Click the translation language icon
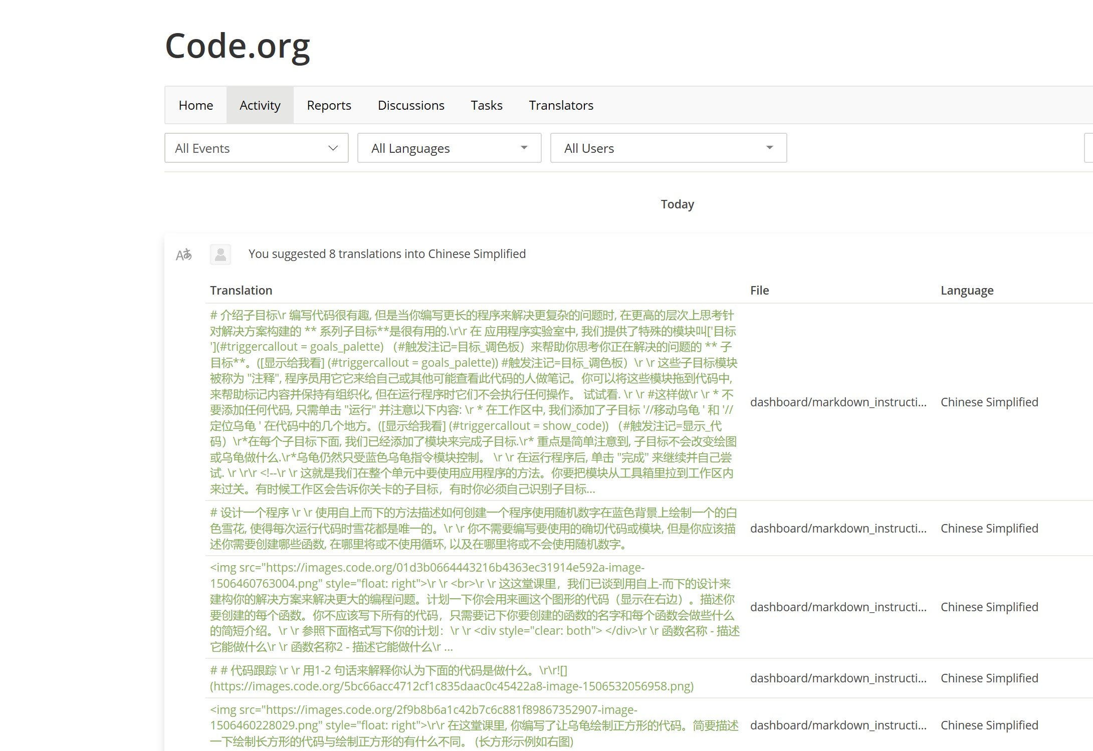Screen dimensions: 1093x751 [183, 255]
